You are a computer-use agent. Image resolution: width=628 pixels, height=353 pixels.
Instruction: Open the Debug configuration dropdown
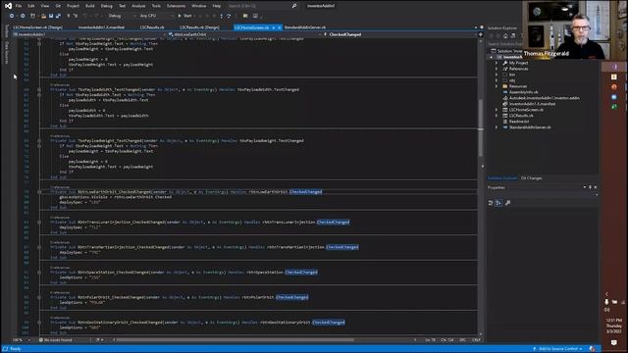tap(122, 16)
